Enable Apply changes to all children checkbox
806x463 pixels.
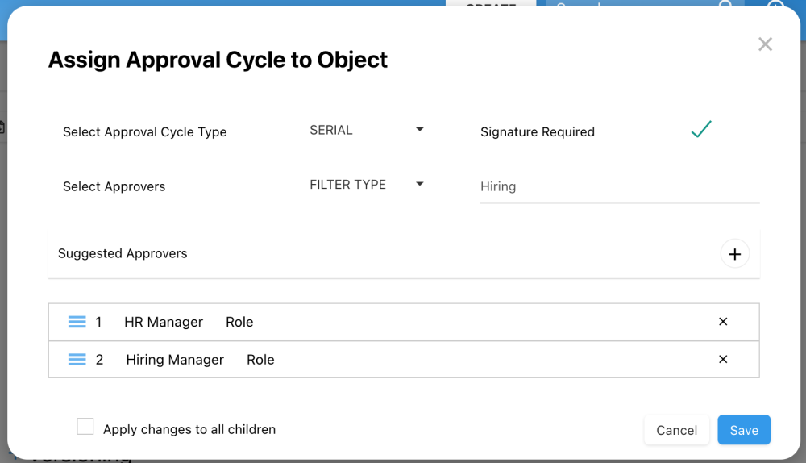[x=85, y=427]
